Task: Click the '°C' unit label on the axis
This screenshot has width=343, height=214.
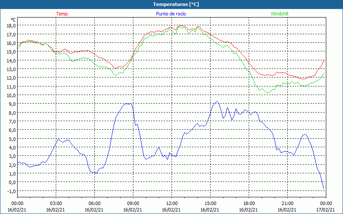Action: coord(13,20)
